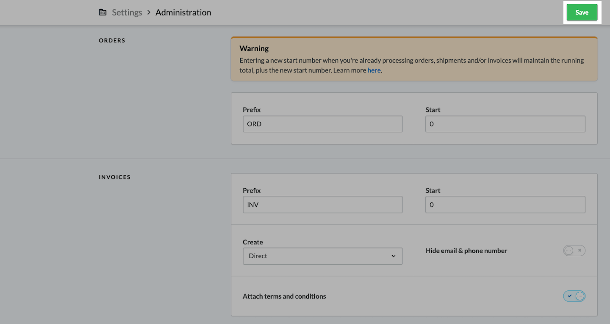Click the Warning heading in the banner
Image resolution: width=610 pixels, height=324 pixels.
[254, 48]
